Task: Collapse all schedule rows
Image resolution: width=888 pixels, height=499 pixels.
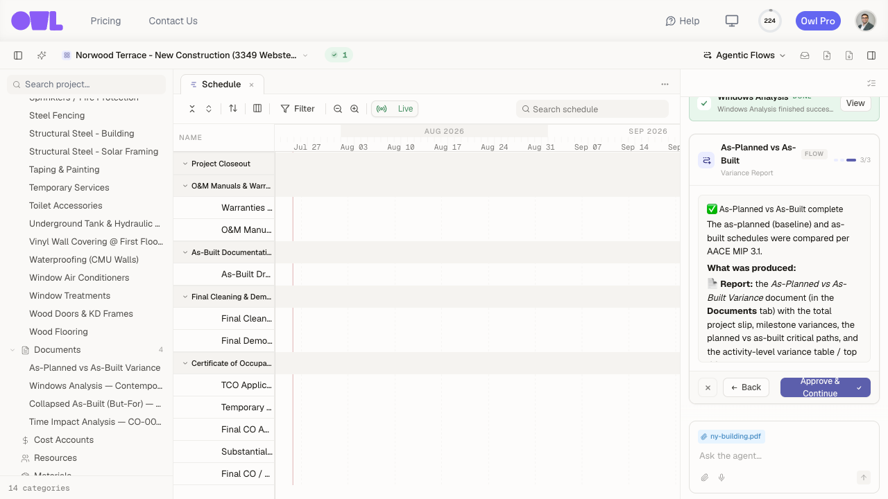Action: click(x=192, y=109)
